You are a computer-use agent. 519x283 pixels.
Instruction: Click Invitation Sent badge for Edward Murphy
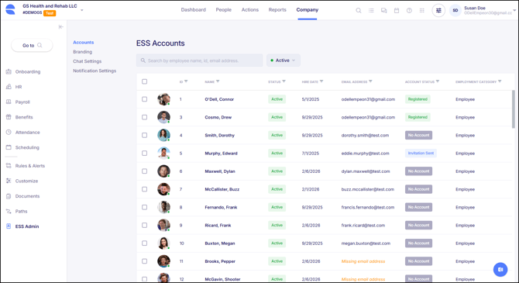pos(421,153)
